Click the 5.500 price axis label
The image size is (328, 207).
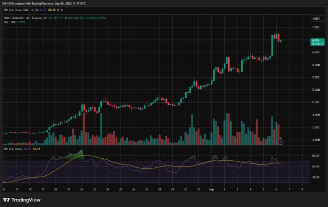[x=315, y=77]
